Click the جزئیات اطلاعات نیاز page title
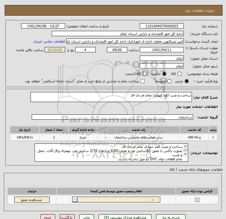Image resolution: width=226 pixels, height=219 pixels. click(200, 11)
